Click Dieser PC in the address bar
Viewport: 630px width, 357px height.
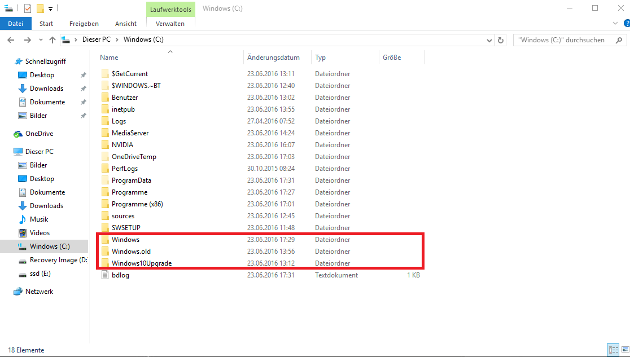97,39
